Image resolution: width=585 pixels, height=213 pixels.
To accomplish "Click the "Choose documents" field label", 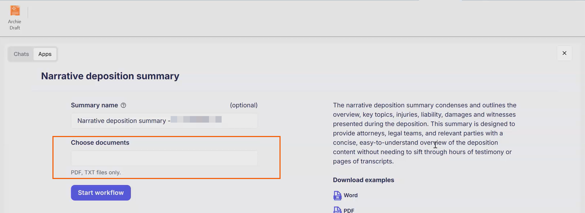I will tap(100, 142).
